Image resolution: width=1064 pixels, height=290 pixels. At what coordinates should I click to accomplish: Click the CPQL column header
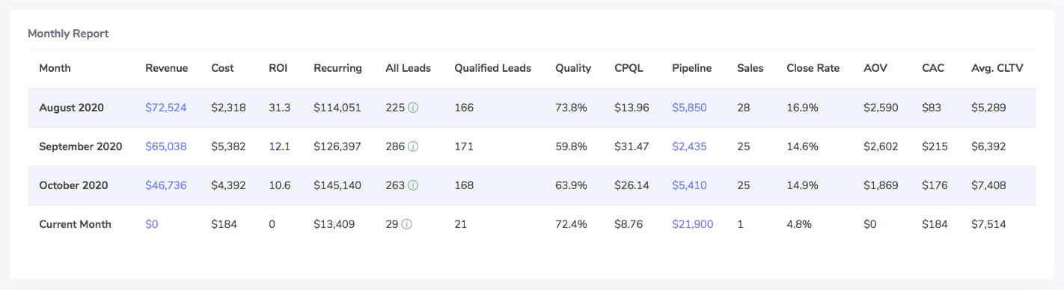click(x=629, y=68)
